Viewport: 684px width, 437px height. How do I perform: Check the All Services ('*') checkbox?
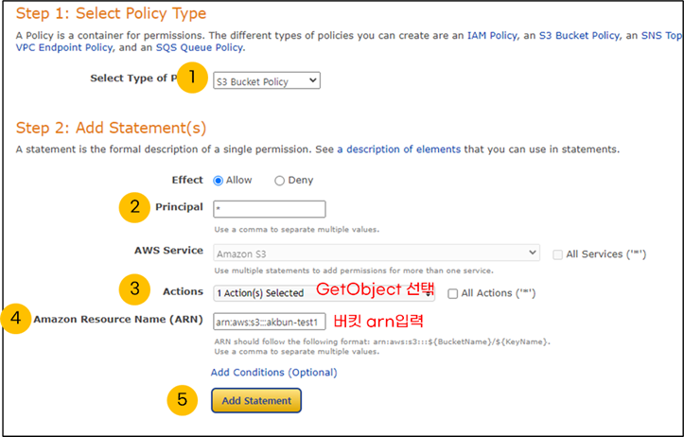(557, 254)
